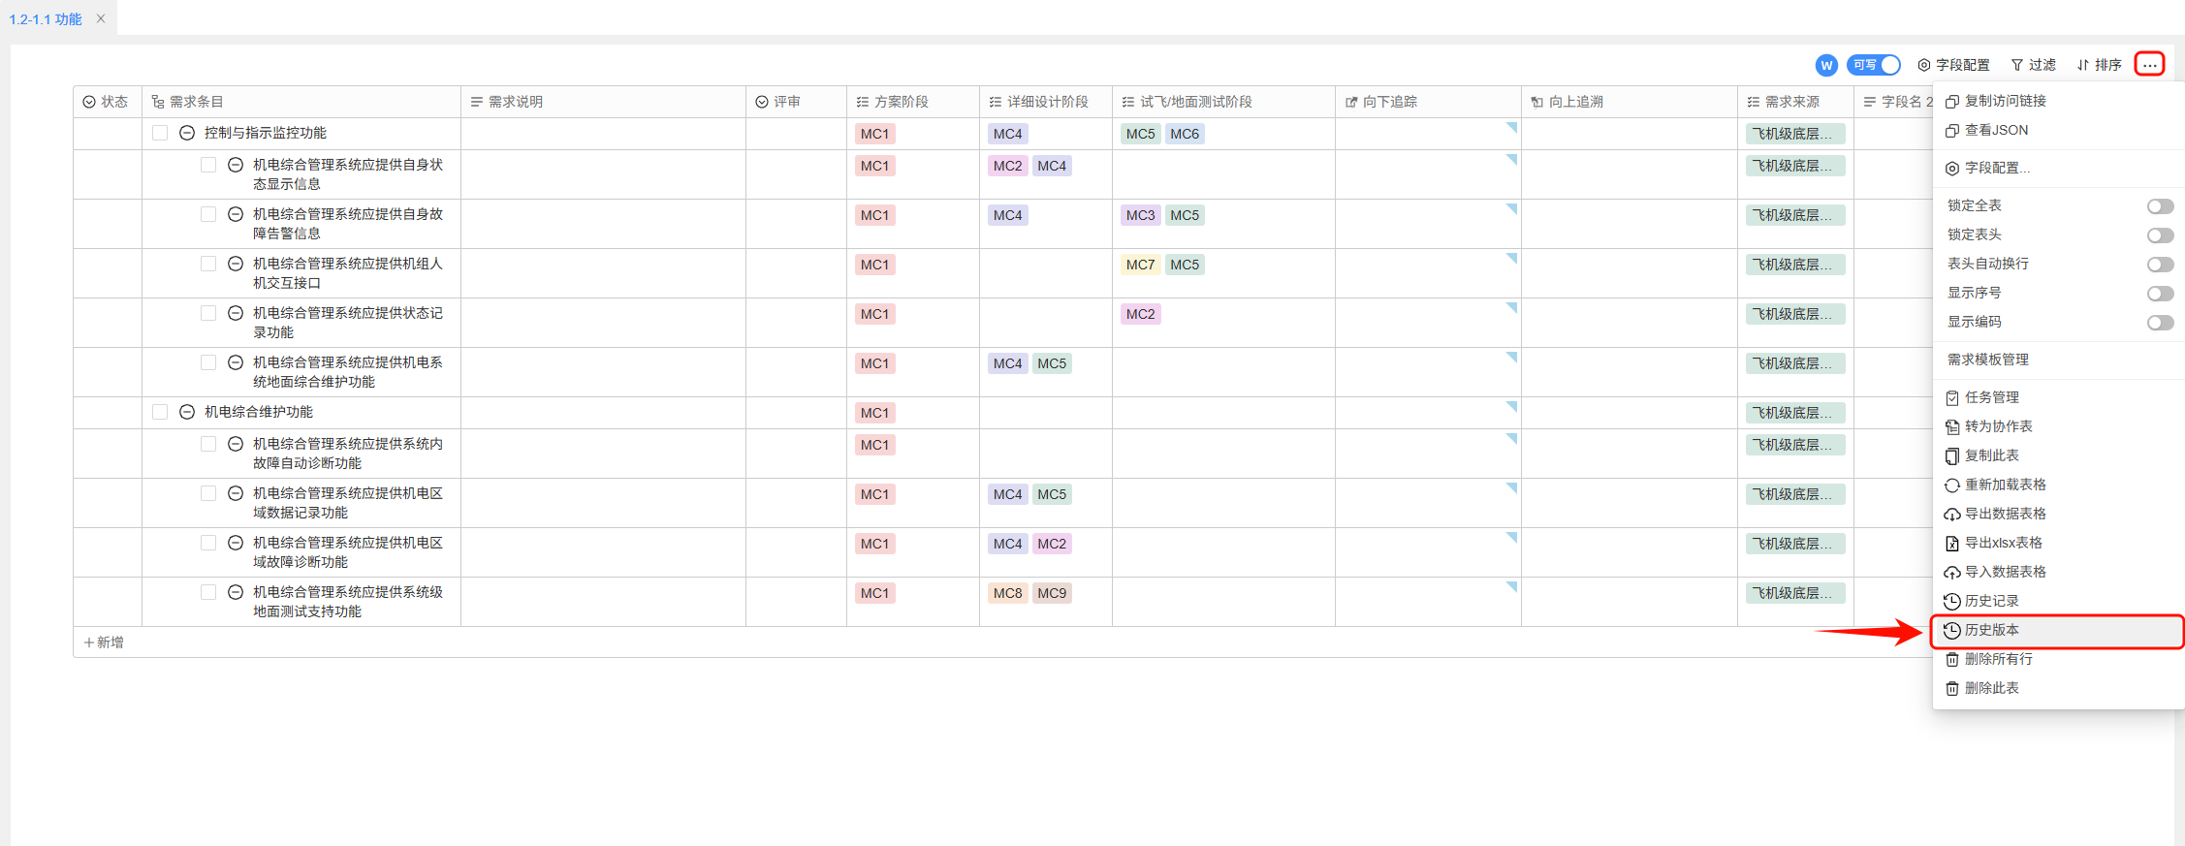The height and width of the screenshot is (846, 2185).
Task: Click the 转为协作表 icon
Action: click(1952, 426)
